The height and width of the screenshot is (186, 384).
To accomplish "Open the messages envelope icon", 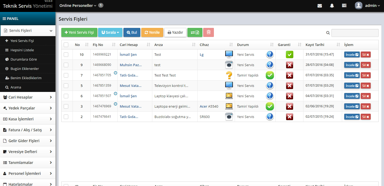I will [x=319, y=6].
